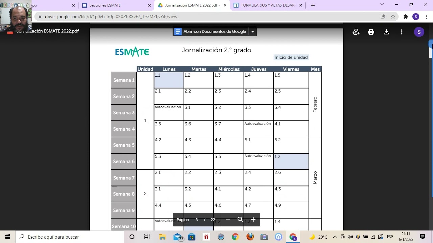Screen dimensions: 433x243
Task: Click the 'Semana 6' row header
Action: [x=124, y=162]
